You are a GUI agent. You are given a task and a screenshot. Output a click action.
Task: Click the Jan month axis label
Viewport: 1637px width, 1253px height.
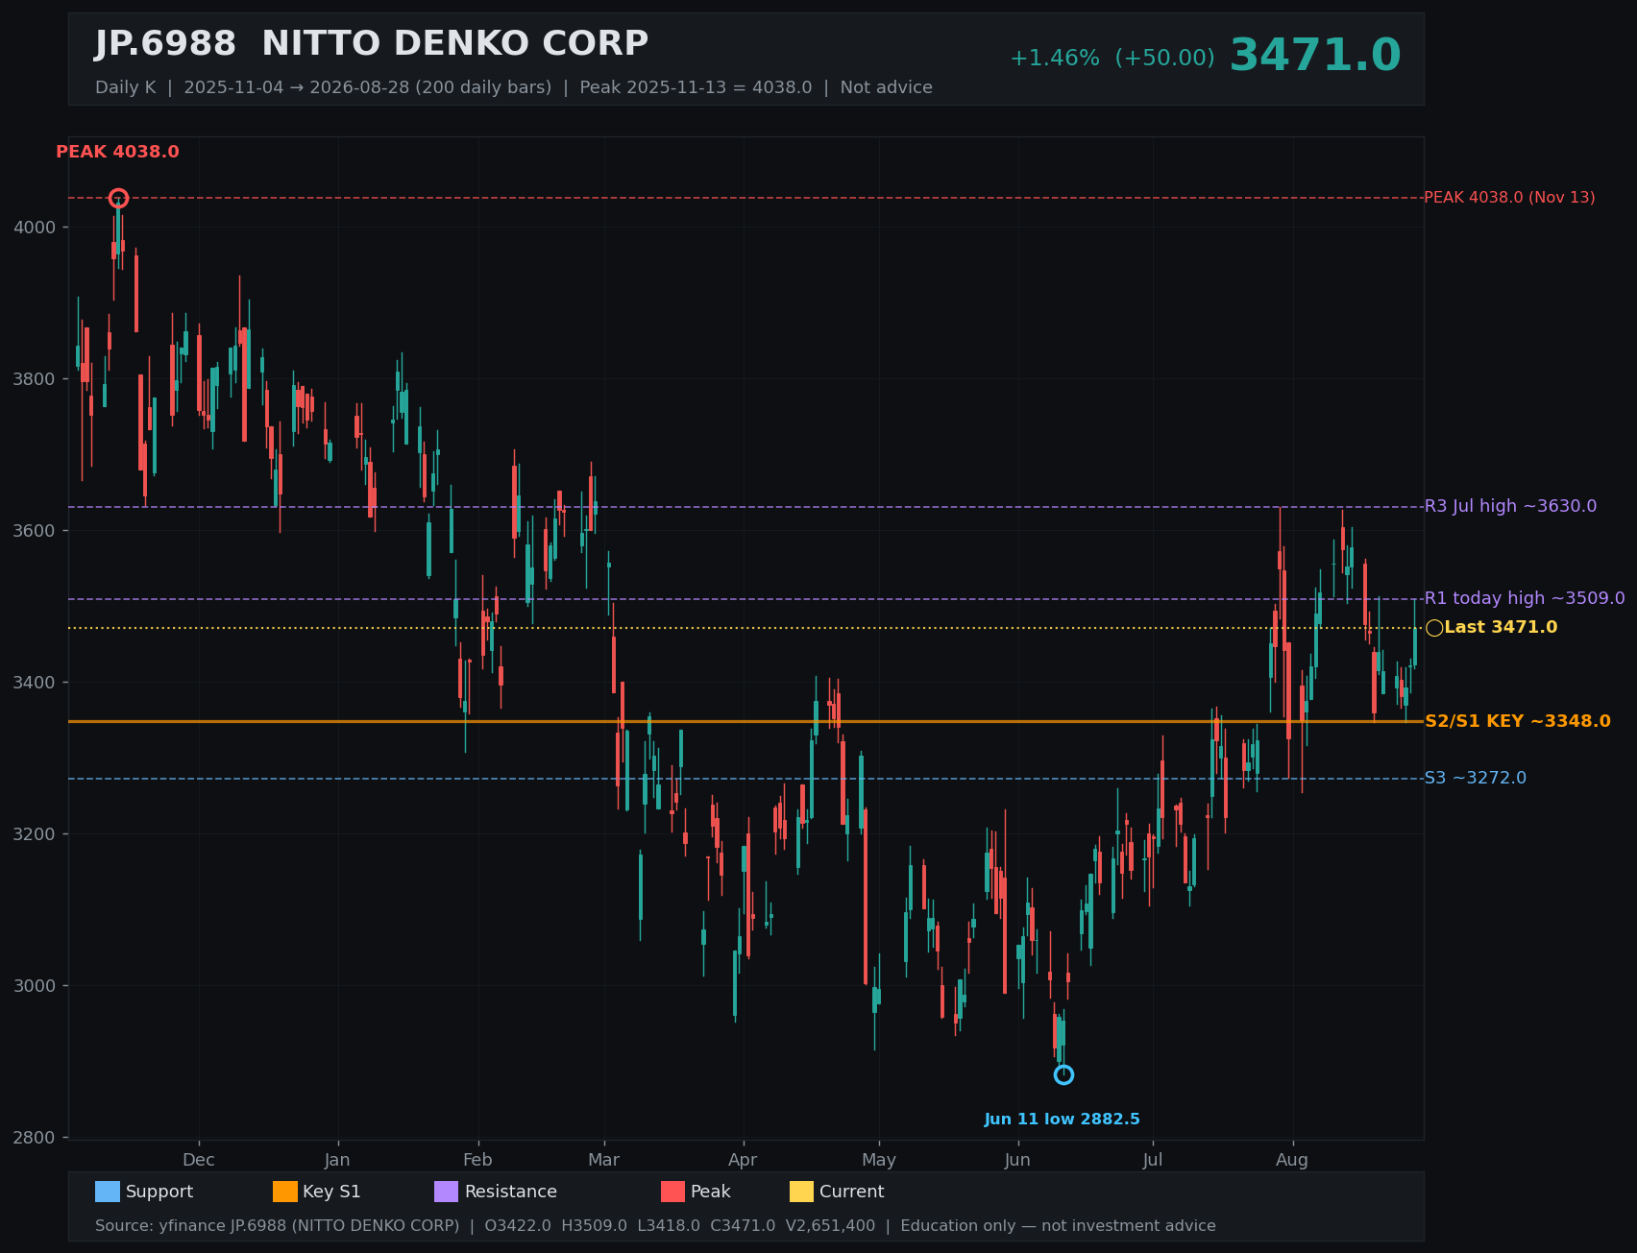[x=337, y=1160]
